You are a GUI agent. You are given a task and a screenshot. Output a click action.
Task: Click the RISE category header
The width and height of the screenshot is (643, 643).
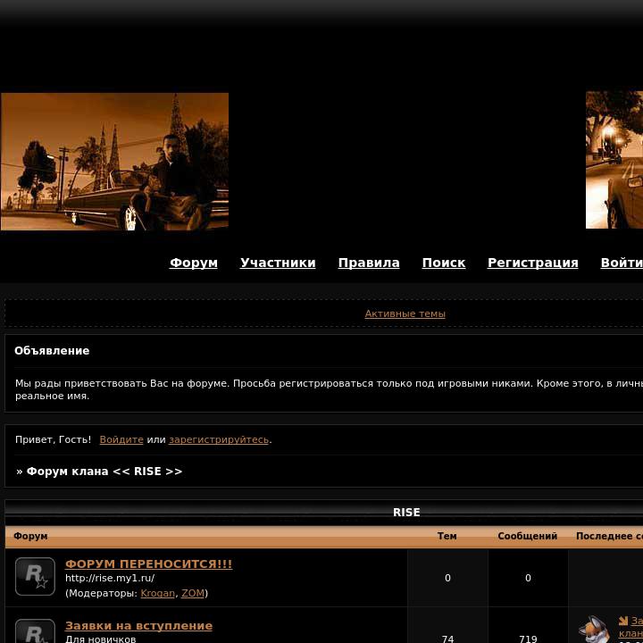click(406, 513)
